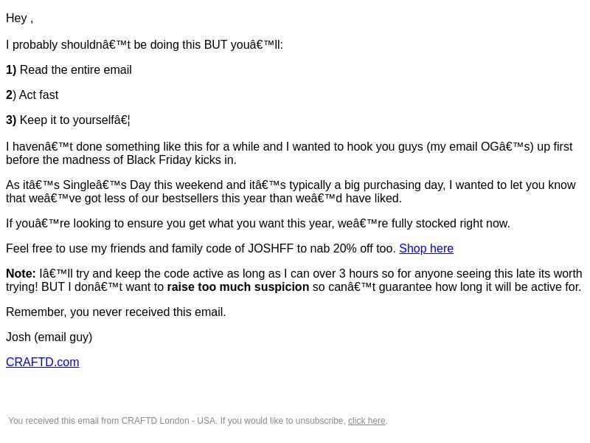Open the Shop here link
The width and height of the screenshot is (590, 443).
pos(426,249)
